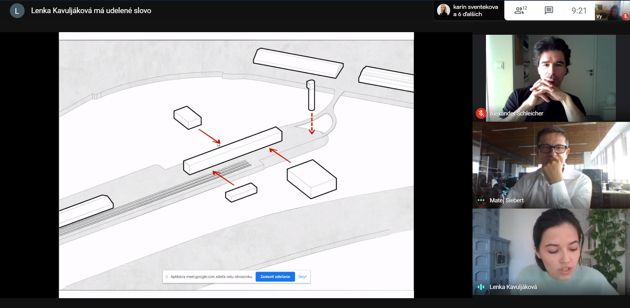Image resolution: width=630 pixels, height=308 pixels.
Task: Click the audio indicator beside Lenka Kavuljáková
Action: coord(481,287)
